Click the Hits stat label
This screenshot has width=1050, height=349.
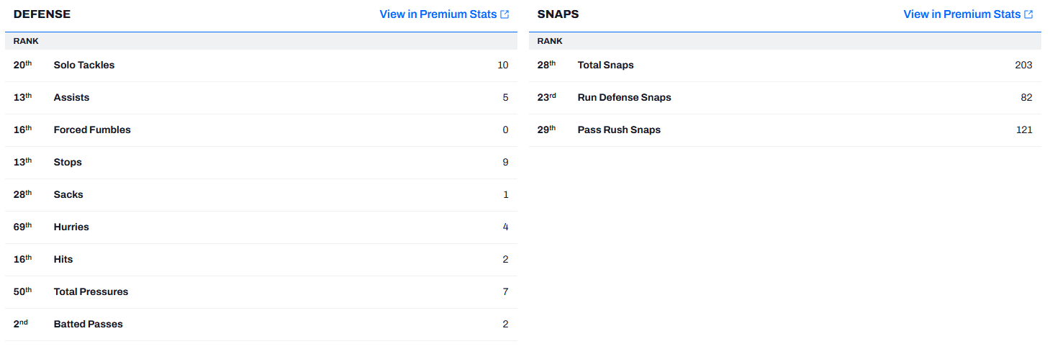63,260
